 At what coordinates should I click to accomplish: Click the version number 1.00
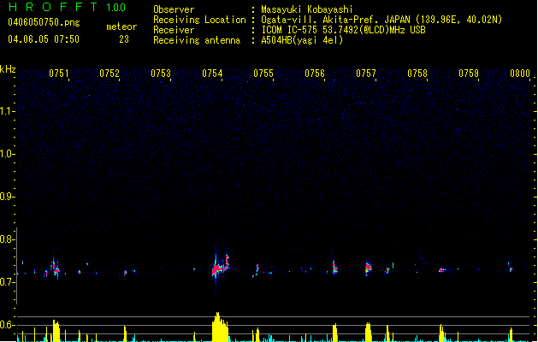115,8
